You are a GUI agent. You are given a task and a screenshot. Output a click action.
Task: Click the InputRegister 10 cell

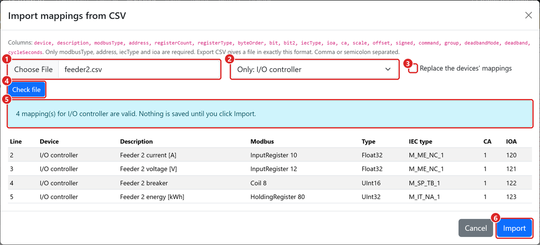[x=273, y=155]
